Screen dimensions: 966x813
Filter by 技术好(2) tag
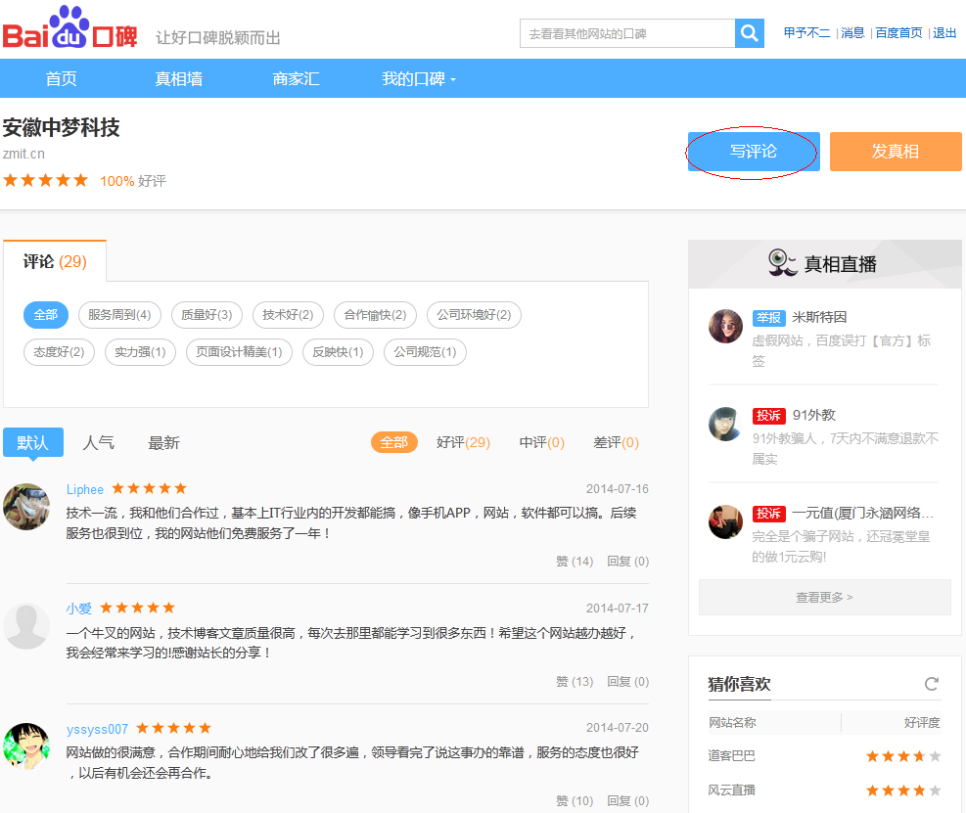[x=288, y=315]
